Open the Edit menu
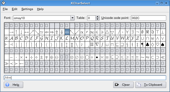Viewport: 170px width, 92px height. 15,9
